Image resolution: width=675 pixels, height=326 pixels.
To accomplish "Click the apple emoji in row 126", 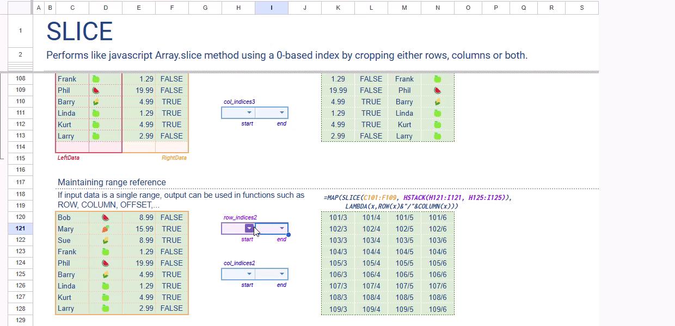I will point(106,286).
